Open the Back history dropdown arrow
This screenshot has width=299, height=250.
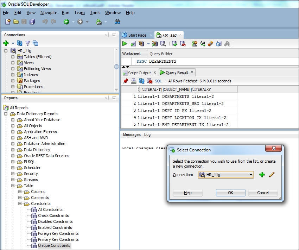[x=73, y=22]
